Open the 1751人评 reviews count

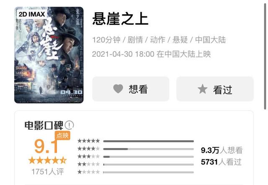click(x=48, y=172)
